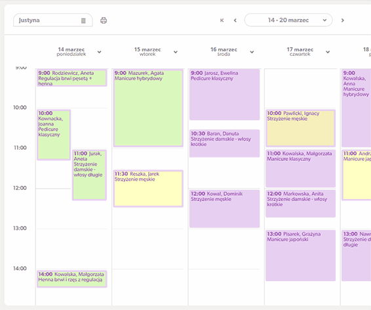
Task: Open the 10:00 Kownacka, Joanna pedicure appointment
Action: pos(54,135)
